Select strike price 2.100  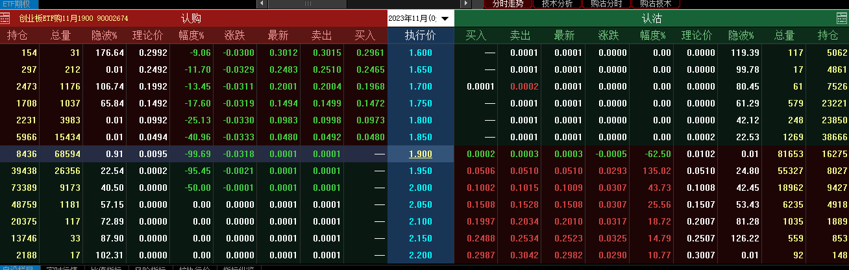[421, 221]
